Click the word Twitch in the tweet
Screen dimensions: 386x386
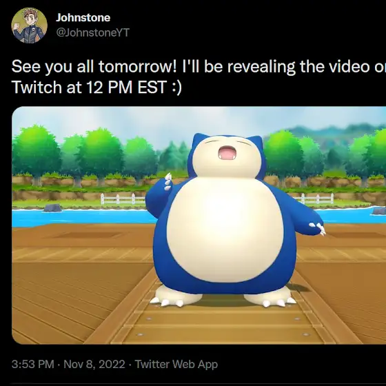37,87
